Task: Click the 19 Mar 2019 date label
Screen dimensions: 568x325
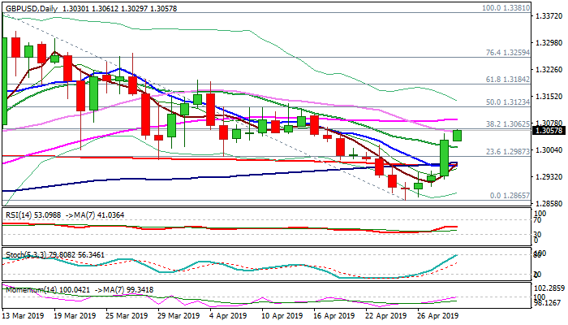Action: (x=75, y=315)
